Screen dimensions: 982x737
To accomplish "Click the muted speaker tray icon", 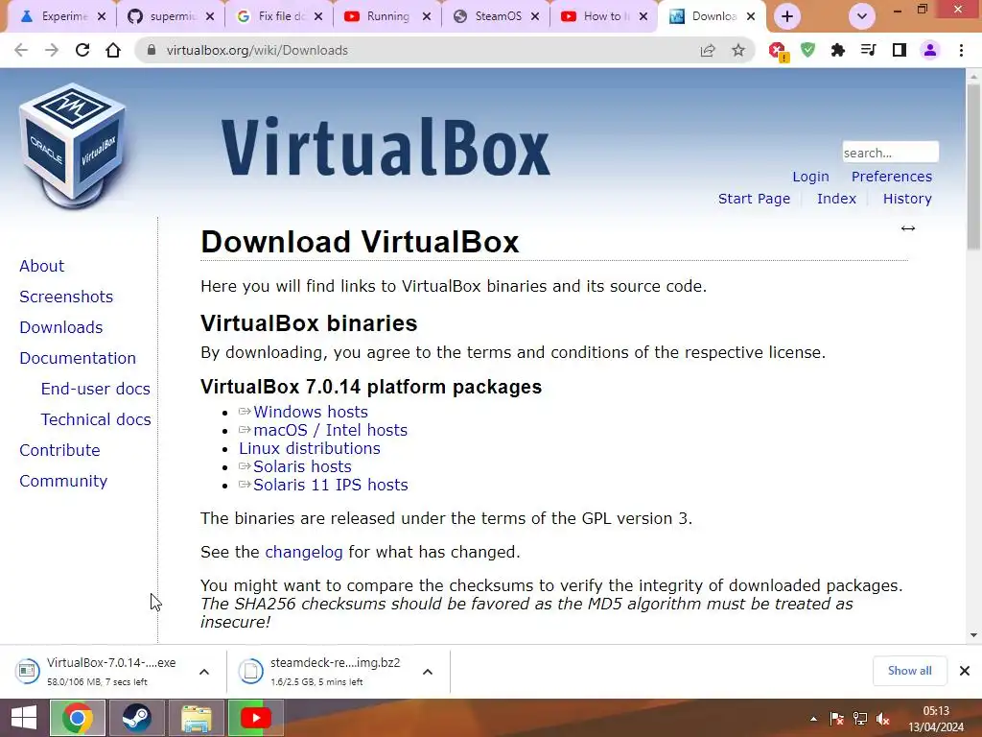I will pos(883,719).
